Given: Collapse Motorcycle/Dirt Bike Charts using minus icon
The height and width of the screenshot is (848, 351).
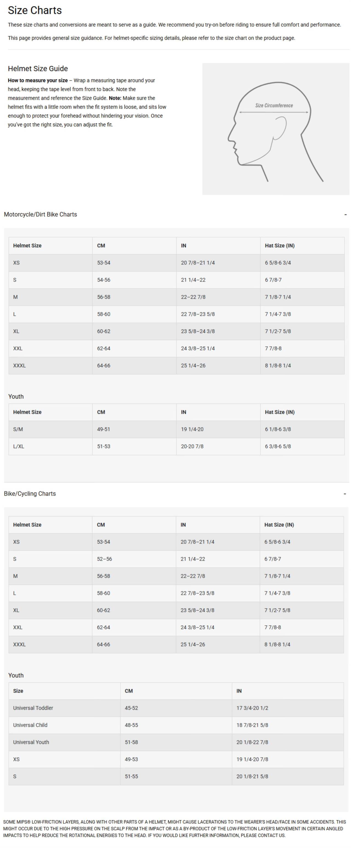Looking at the screenshot, I should coord(345,215).
